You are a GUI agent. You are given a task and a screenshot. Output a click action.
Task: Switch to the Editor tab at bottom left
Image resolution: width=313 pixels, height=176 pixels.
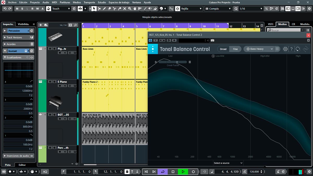click(22, 165)
